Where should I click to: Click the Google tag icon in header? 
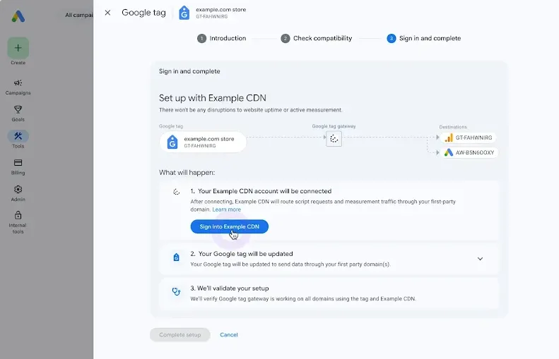pyautogui.click(x=184, y=13)
